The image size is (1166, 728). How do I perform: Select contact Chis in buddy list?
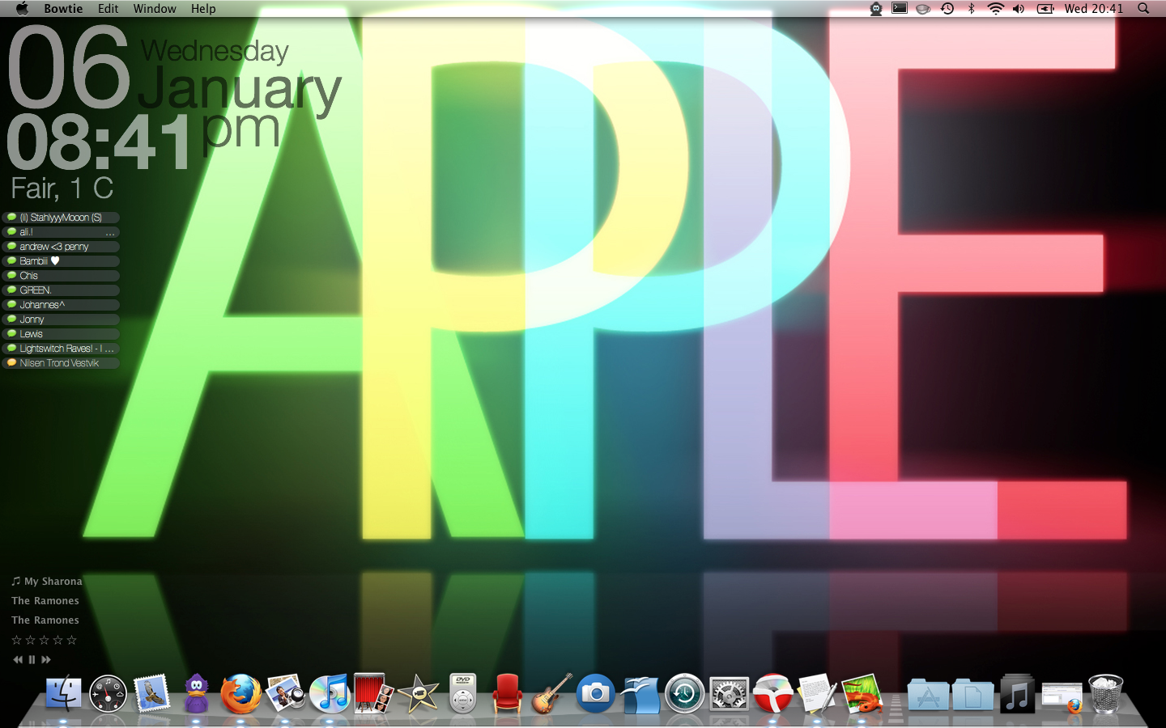pyautogui.click(x=61, y=276)
